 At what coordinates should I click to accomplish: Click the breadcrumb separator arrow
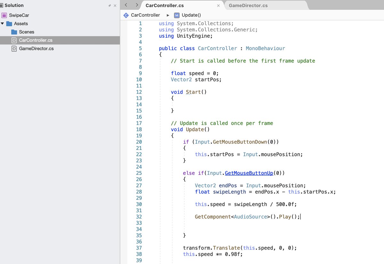168,15
